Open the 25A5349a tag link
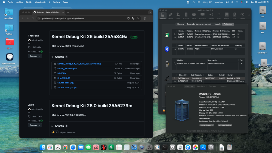 (36, 47)
